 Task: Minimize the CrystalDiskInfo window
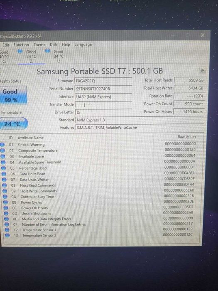pyautogui.click(x=173, y=35)
